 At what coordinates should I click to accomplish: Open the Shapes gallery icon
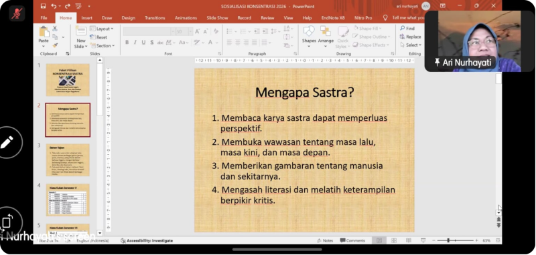(309, 31)
